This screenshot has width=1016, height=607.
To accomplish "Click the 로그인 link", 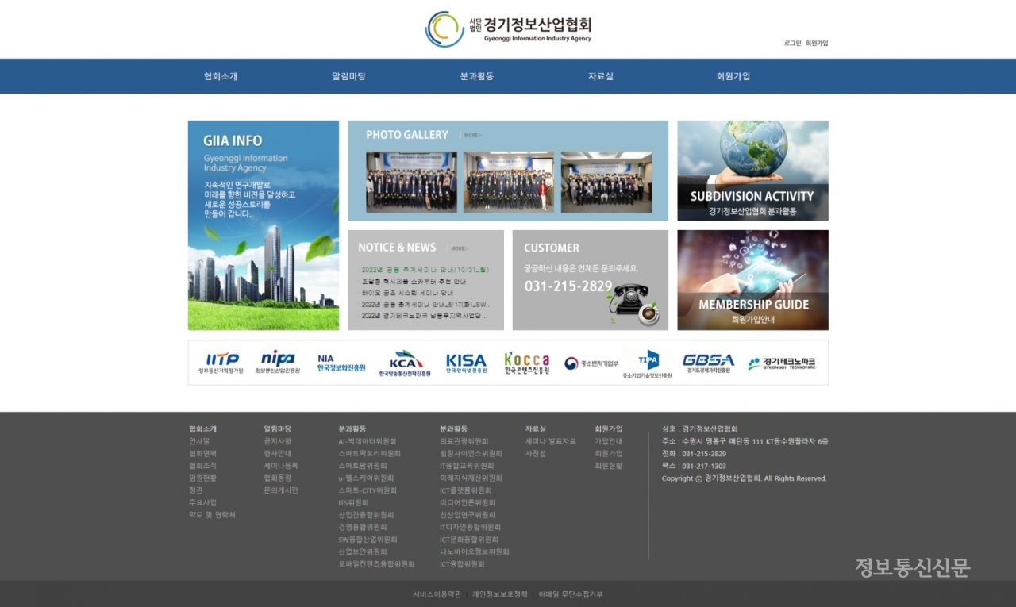I will click(792, 44).
